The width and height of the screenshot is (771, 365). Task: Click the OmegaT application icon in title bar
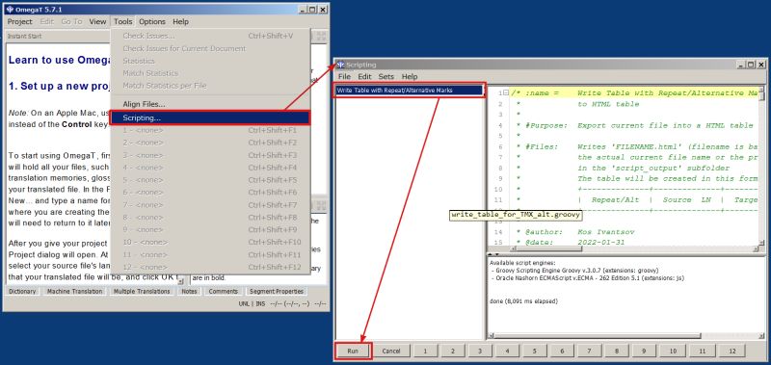click(x=10, y=10)
